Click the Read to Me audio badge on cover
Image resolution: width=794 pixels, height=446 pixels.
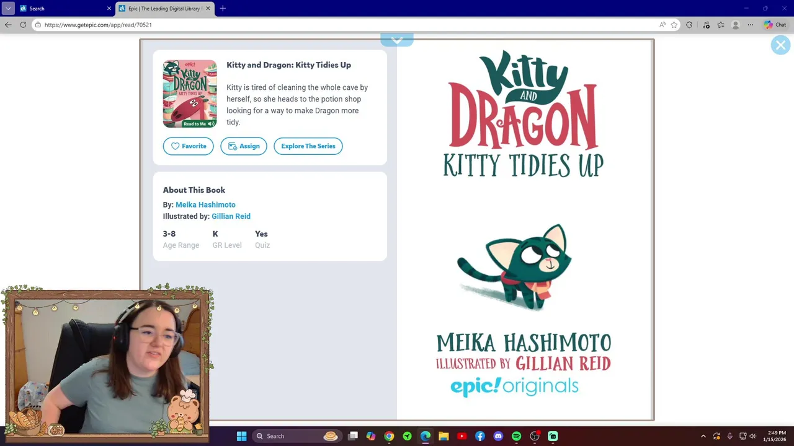[198, 124]
